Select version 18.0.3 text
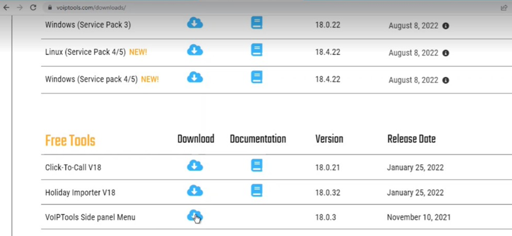The width and height of the screenshot is (512, 236). tap(326, 217)
